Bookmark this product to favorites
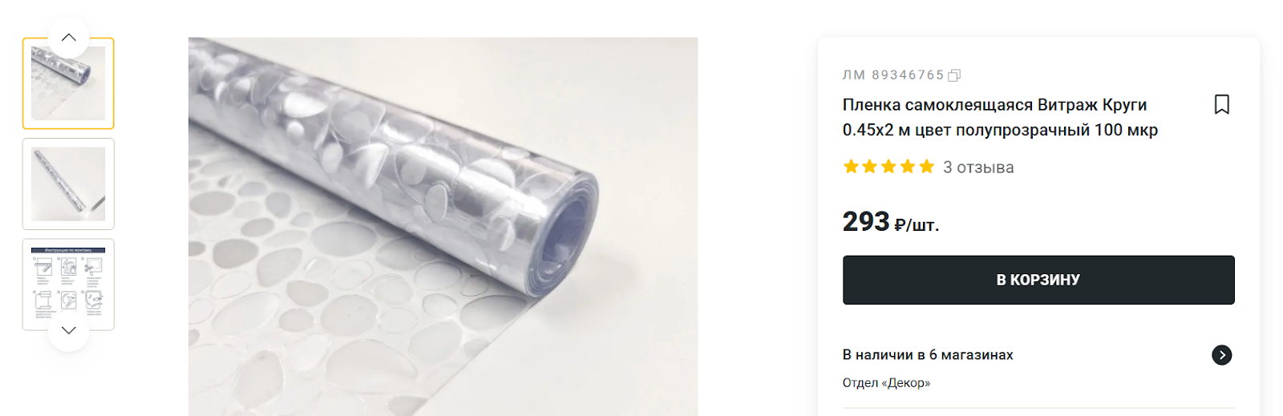 coord(1221,104)
